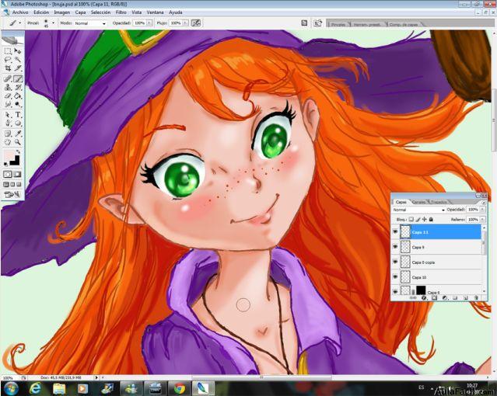Hide the Capa 8 copia layer
This screenshot has height=396, width=497.
click(x=395, y=262)
